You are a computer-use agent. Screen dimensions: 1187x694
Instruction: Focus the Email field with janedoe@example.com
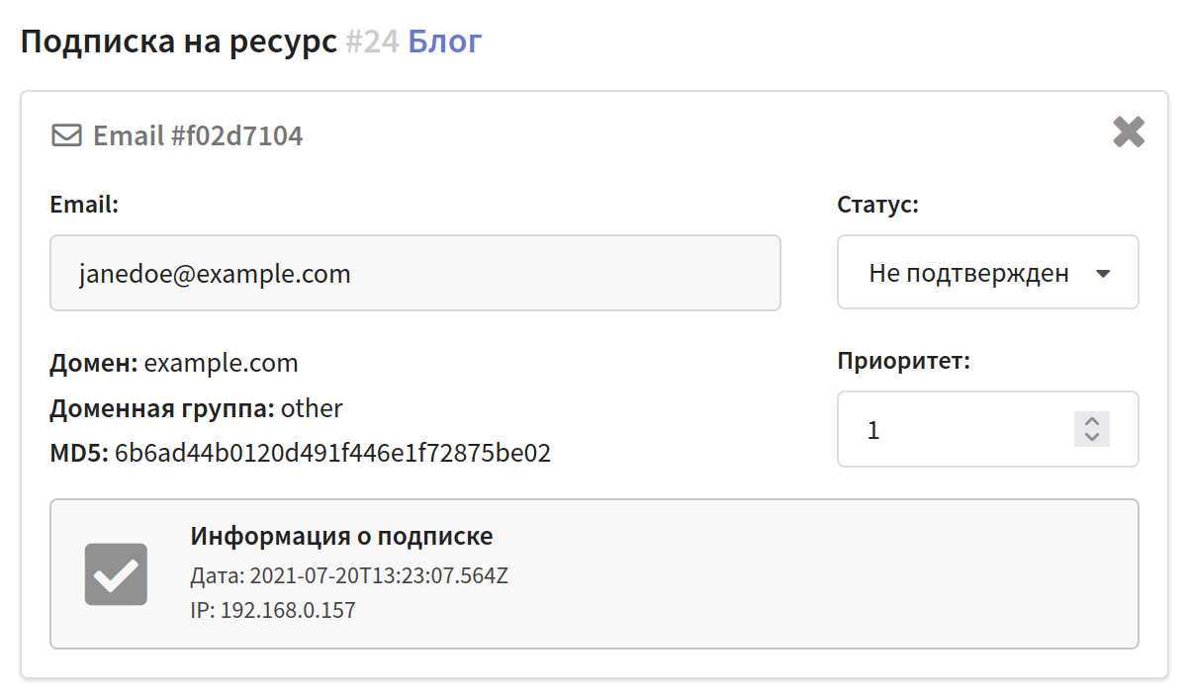click(x=415, y=273)
